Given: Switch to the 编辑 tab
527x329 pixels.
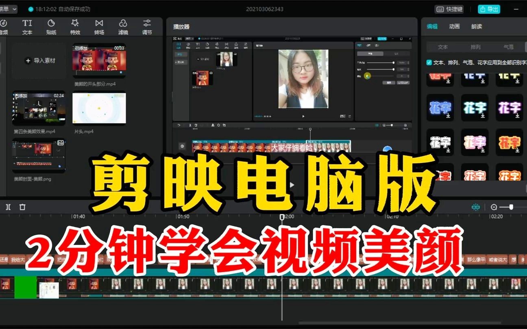Looking at the screenshot, I should (432, 26).
